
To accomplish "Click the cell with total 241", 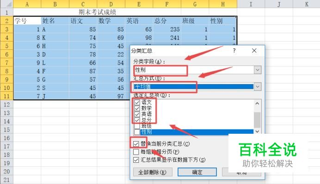I will click(x=167, y=38).
